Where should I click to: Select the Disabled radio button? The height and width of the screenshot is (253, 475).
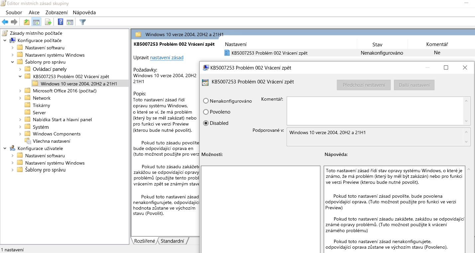[206, 123]
